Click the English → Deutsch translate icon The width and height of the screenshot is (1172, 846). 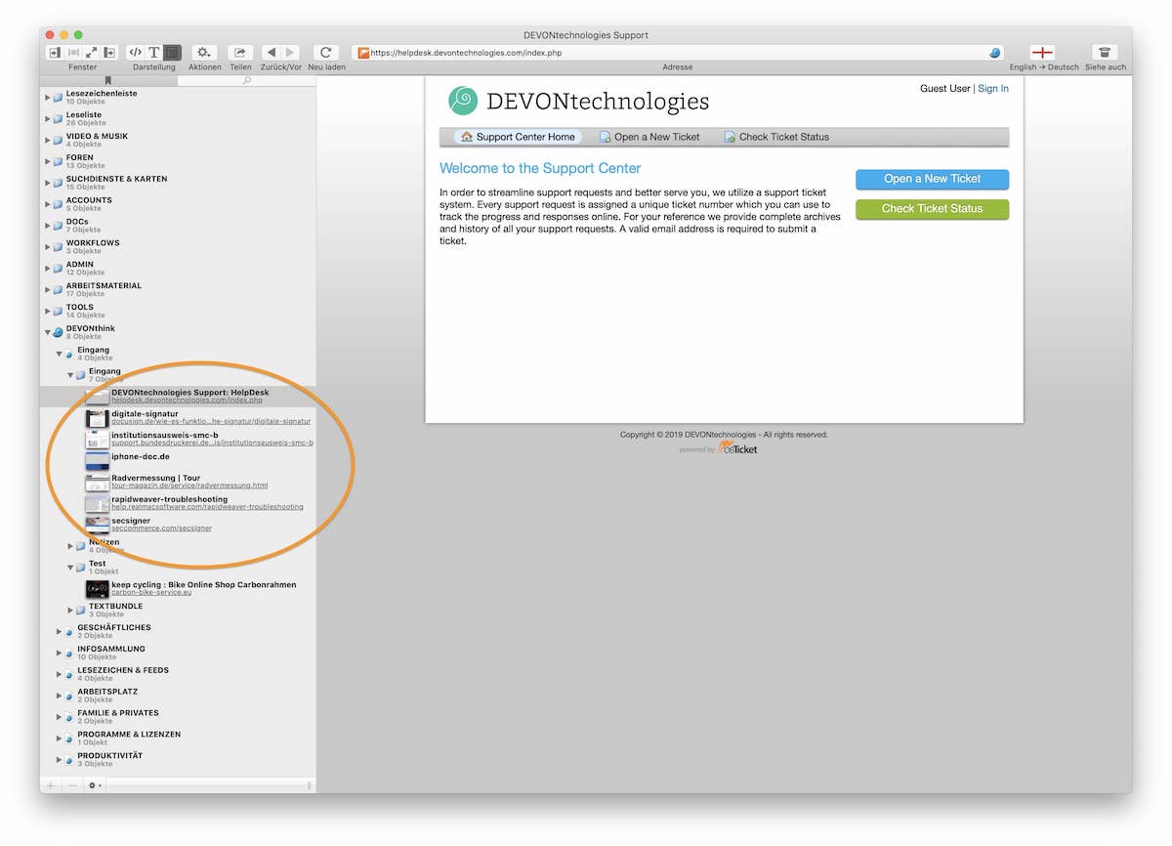[1043, 53]
